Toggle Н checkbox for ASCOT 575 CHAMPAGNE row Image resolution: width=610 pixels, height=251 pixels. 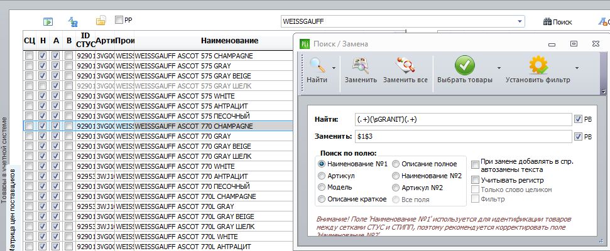coord(42,56)
